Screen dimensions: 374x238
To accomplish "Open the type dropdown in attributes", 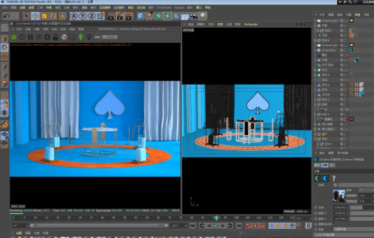I will [354, 229].
